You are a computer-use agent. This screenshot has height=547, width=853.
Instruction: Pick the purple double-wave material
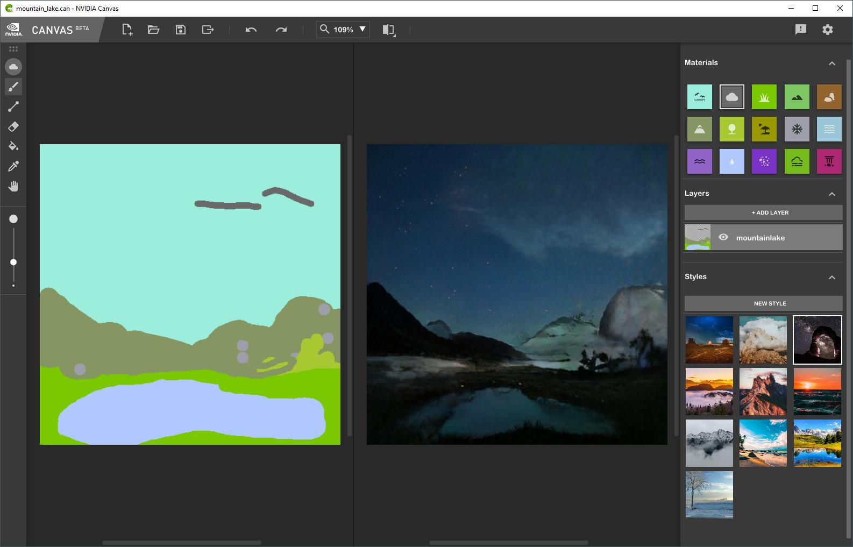[700, 161]
